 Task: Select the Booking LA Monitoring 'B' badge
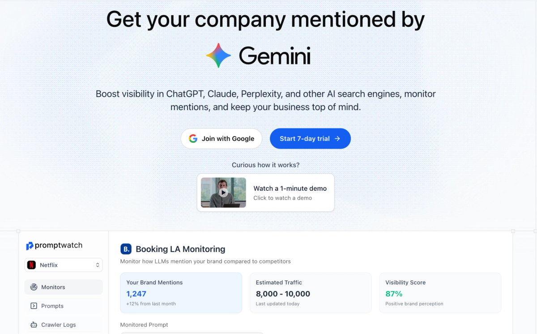(125, 249)
